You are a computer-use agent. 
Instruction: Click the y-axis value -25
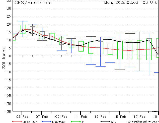coord(8,96)
